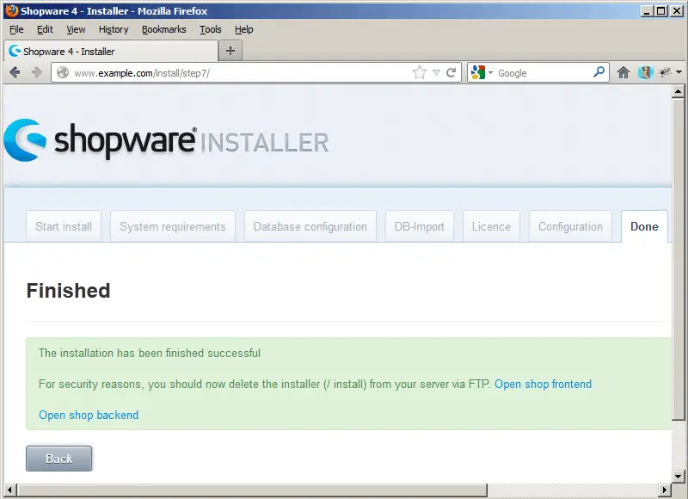This screenshot has width=688, height=499.
Task: Open the Help menu
Action: point(244,29)
